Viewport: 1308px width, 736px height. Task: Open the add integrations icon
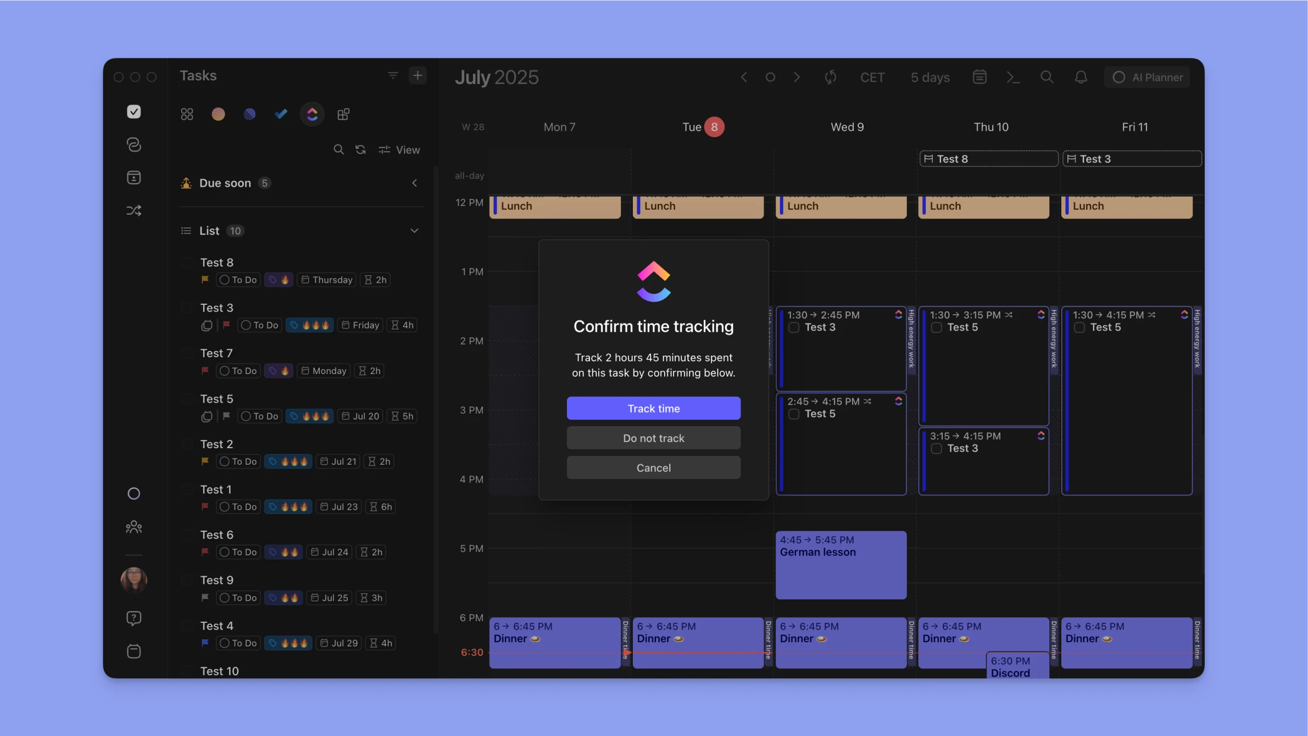(343, 114)
